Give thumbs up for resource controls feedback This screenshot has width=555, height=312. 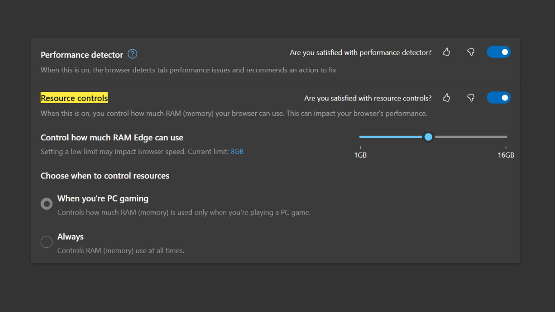[x=446, y=98]
